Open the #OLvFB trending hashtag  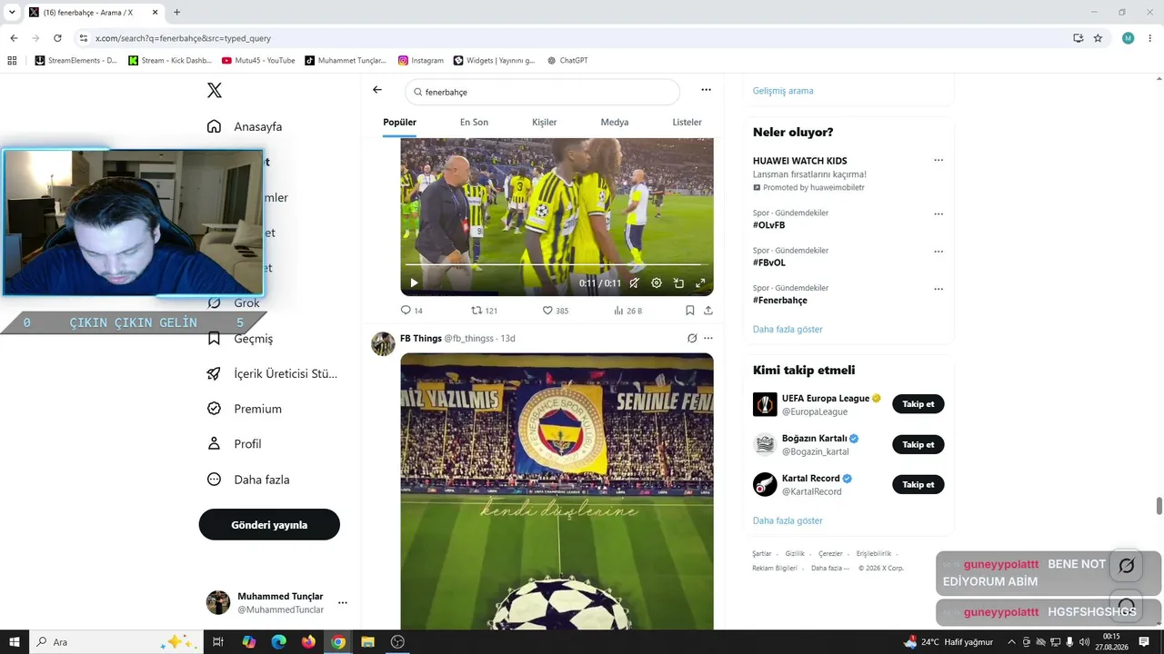click(769, 225)
